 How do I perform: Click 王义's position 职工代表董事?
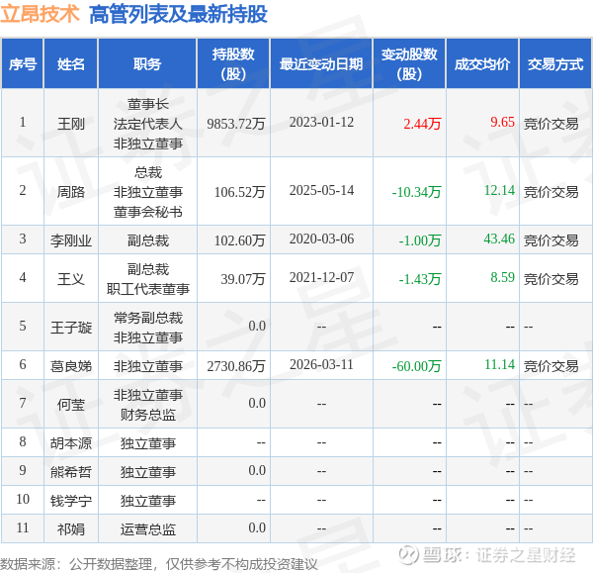[x=148, y=289]
